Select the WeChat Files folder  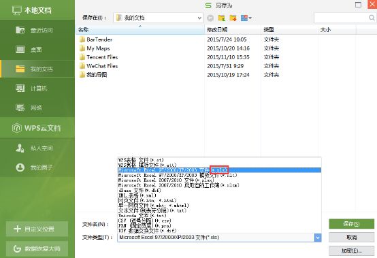coord(102,66)
